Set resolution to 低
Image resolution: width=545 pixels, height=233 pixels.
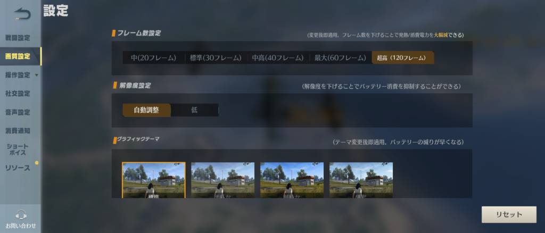click(194, 110)
